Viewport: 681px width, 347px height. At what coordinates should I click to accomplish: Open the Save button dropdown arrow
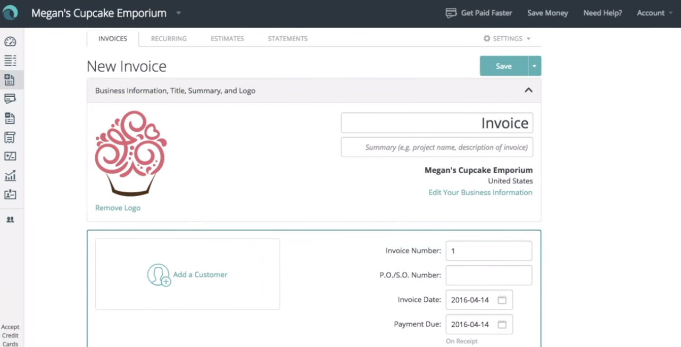(x=535, y=66)
